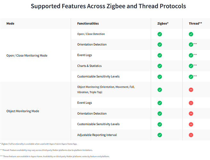Click the Zigbee* column header
210x160 pixels.
pyautogui.click(x=163, y=24)
